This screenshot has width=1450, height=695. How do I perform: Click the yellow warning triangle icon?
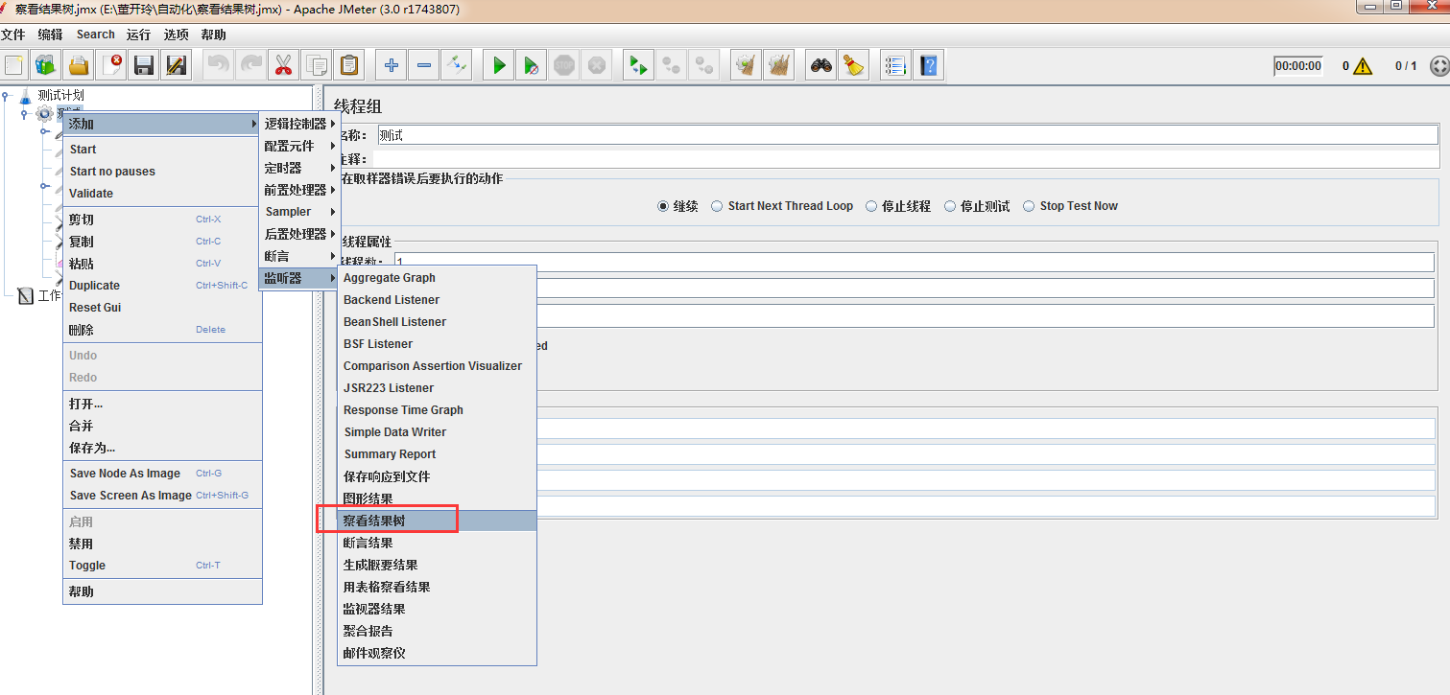(x=1364, y=66)
